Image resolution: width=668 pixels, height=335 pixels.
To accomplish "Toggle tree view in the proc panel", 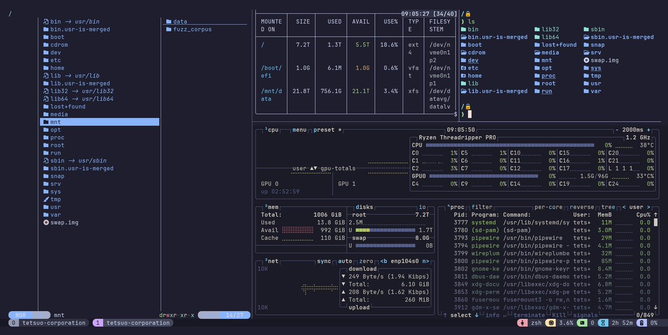I will pyautogui.click(x=608, y=206).
